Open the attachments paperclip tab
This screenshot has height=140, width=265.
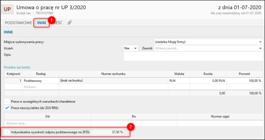point(69,23)
